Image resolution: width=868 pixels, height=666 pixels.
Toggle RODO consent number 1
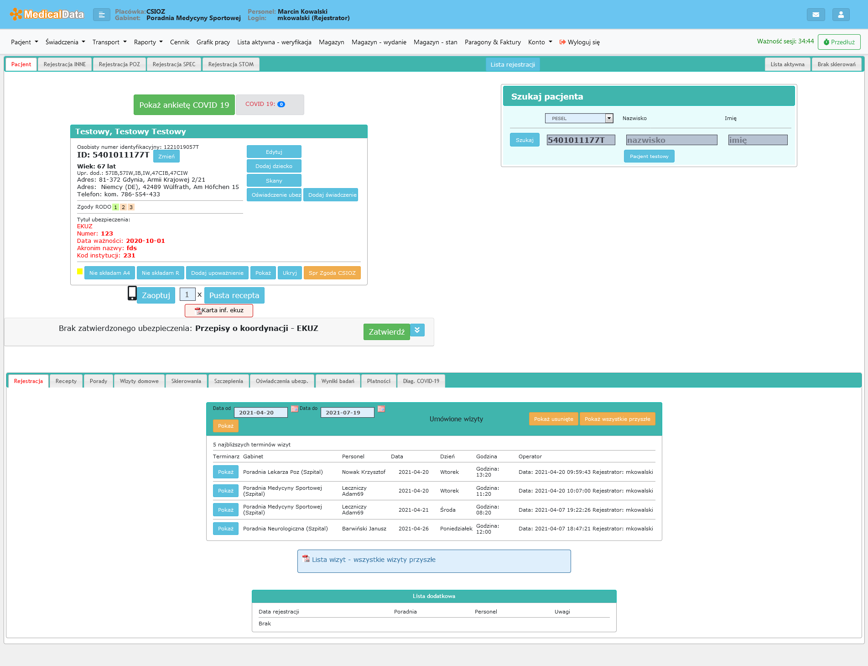116,207
